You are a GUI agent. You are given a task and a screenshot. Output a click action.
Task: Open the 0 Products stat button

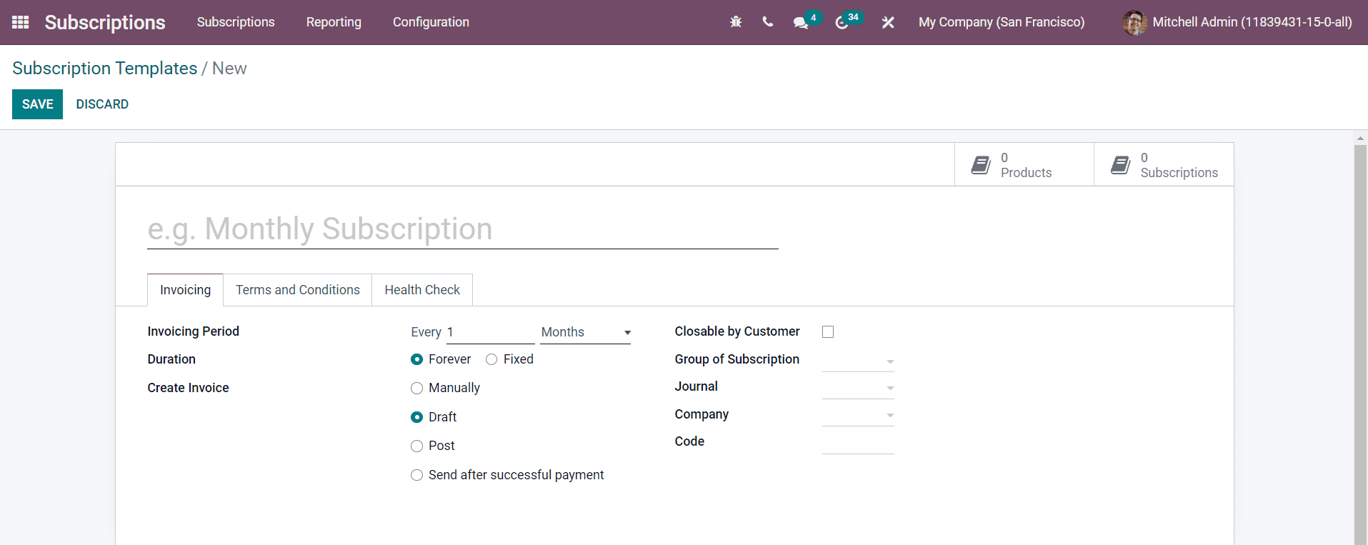[1024, 165]
